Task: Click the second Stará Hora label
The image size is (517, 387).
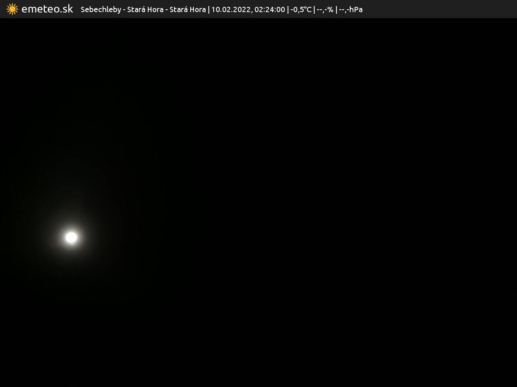Action: click(x=187, y=9)
